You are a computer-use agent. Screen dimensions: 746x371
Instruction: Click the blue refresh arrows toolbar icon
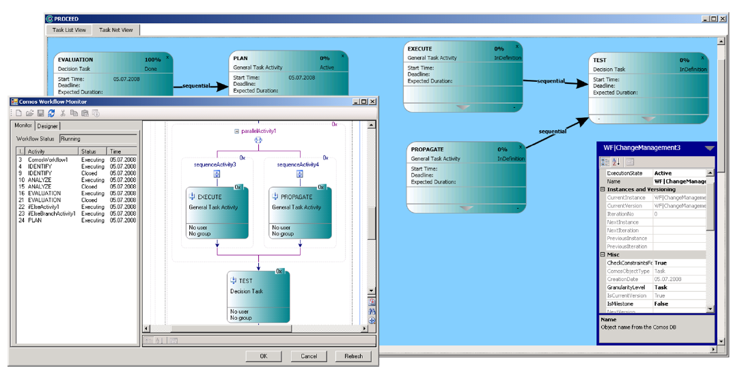[x=51, y=113]
